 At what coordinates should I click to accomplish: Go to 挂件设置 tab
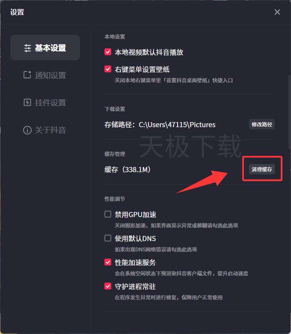(x=45, y=102)
